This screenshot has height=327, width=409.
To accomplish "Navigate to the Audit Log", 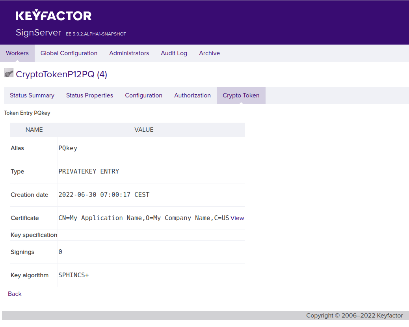I will pos(174,53).
